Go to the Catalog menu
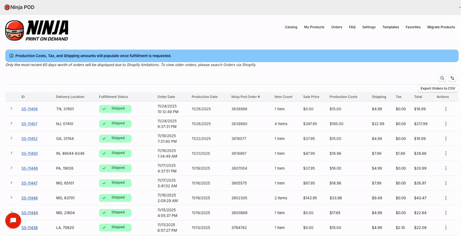Image resolution: width=461 pixels, height=236 pixels. click(x=291, y=27)
